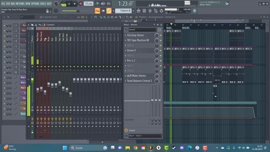Open the mixer toolbar icon
This screenshot has height=152, width=270.
[x=150, y=11]
